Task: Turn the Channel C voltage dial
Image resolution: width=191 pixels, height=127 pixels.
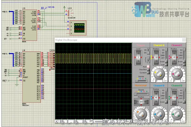Action: click(x=177, y=74)
